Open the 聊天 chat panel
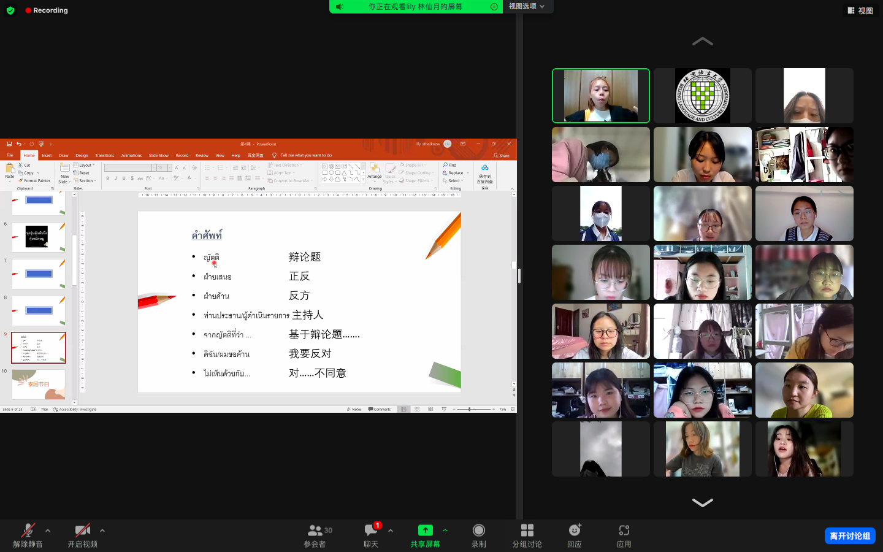 pos(371,535)
